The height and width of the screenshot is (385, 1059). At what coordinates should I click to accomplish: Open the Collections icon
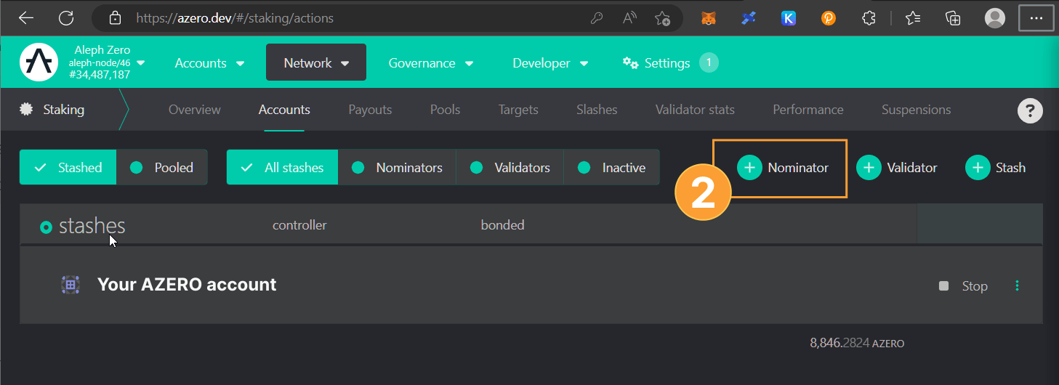coord(953,18)
